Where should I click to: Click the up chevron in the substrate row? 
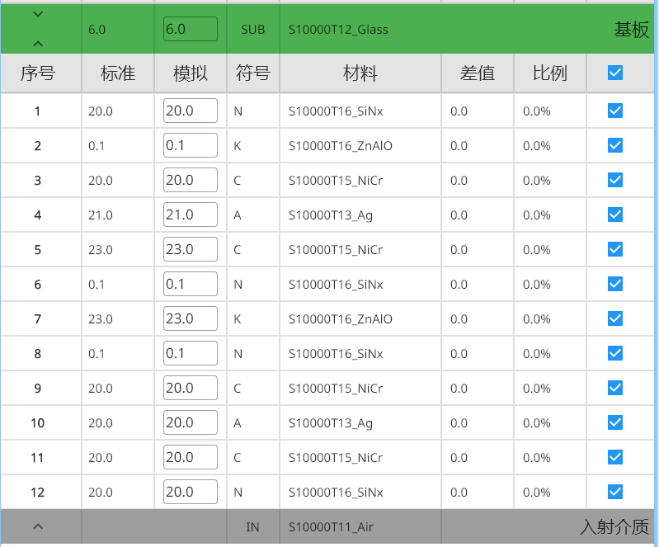[38, 44]
